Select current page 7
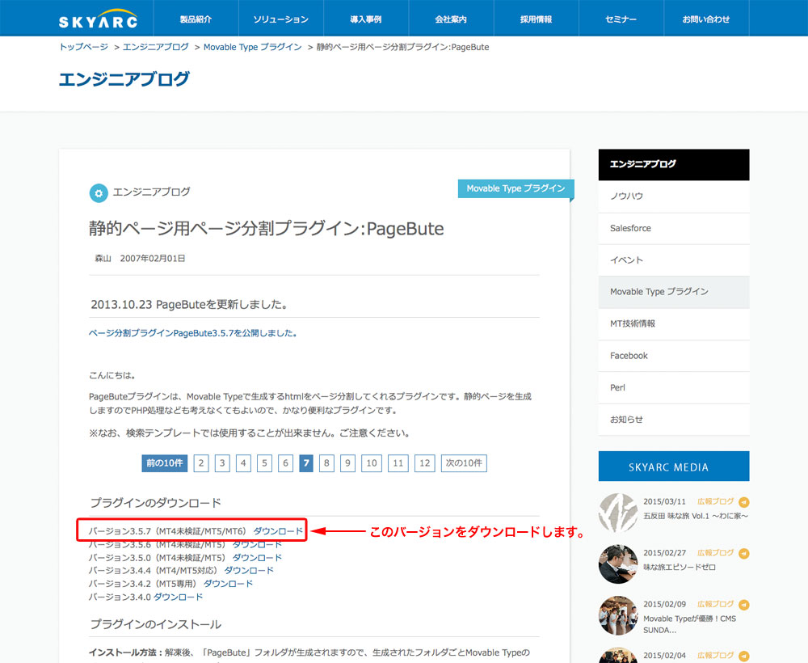The image size is (808, 663). coord(306,463)
